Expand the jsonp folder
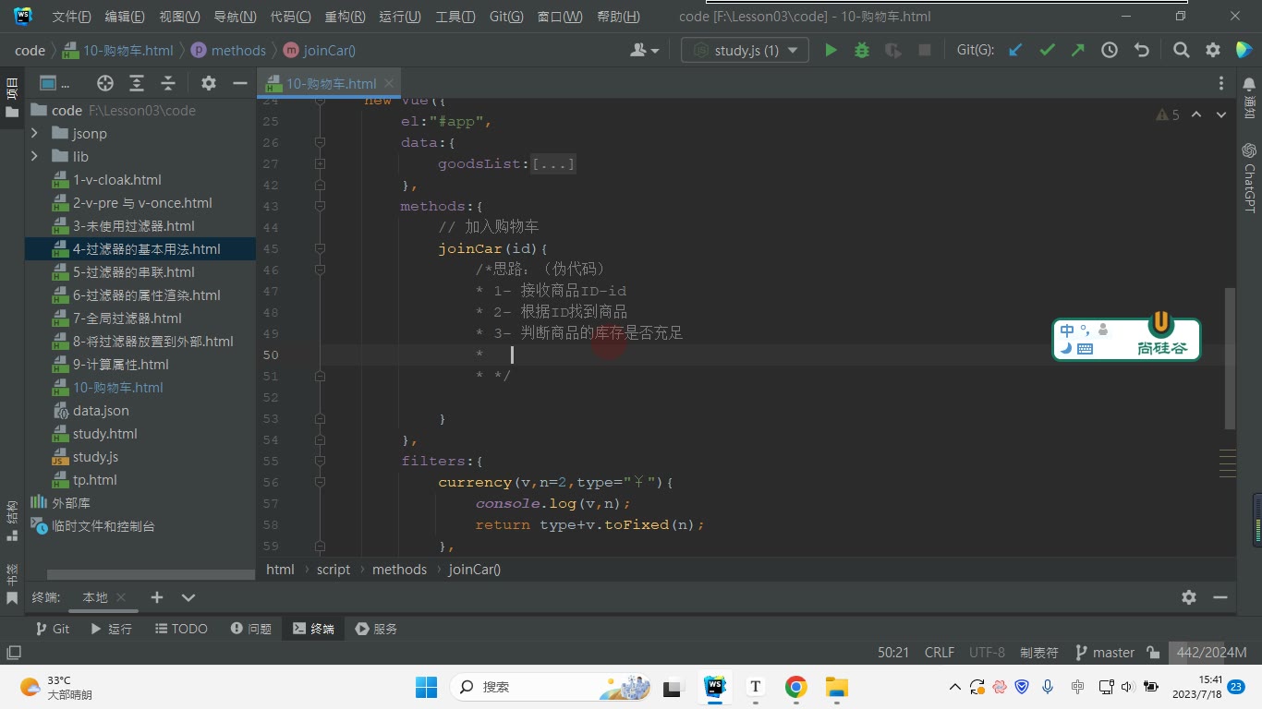This screenshot has width=1262, height=709. click(34, 134)
